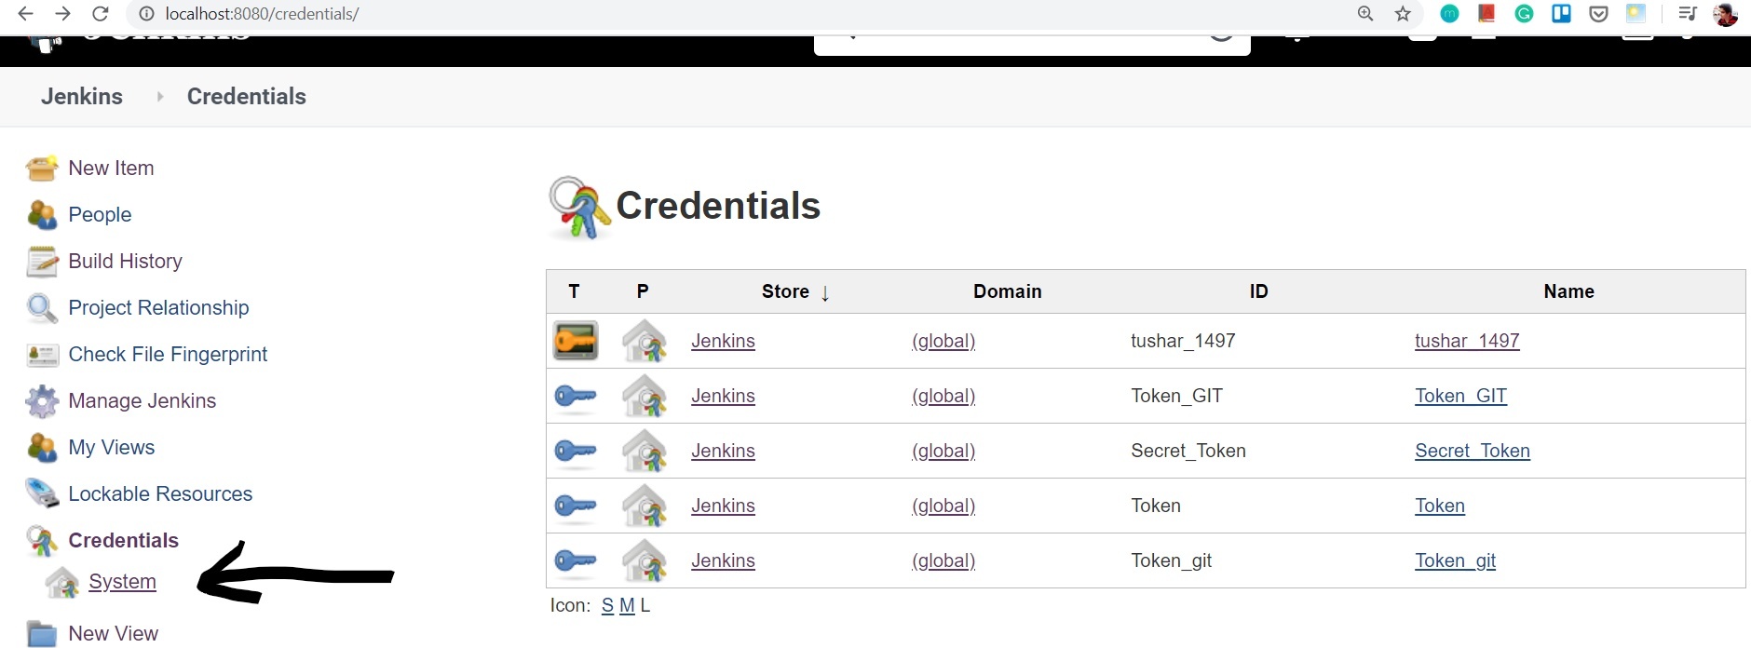Screen dimensions: 1751x648
Task: Open the Trello extension icon
Action: click(x=1561, y=13)
